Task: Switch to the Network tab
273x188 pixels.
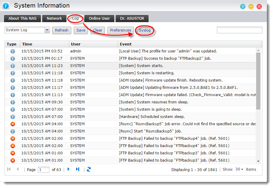Action: point(54,18)
